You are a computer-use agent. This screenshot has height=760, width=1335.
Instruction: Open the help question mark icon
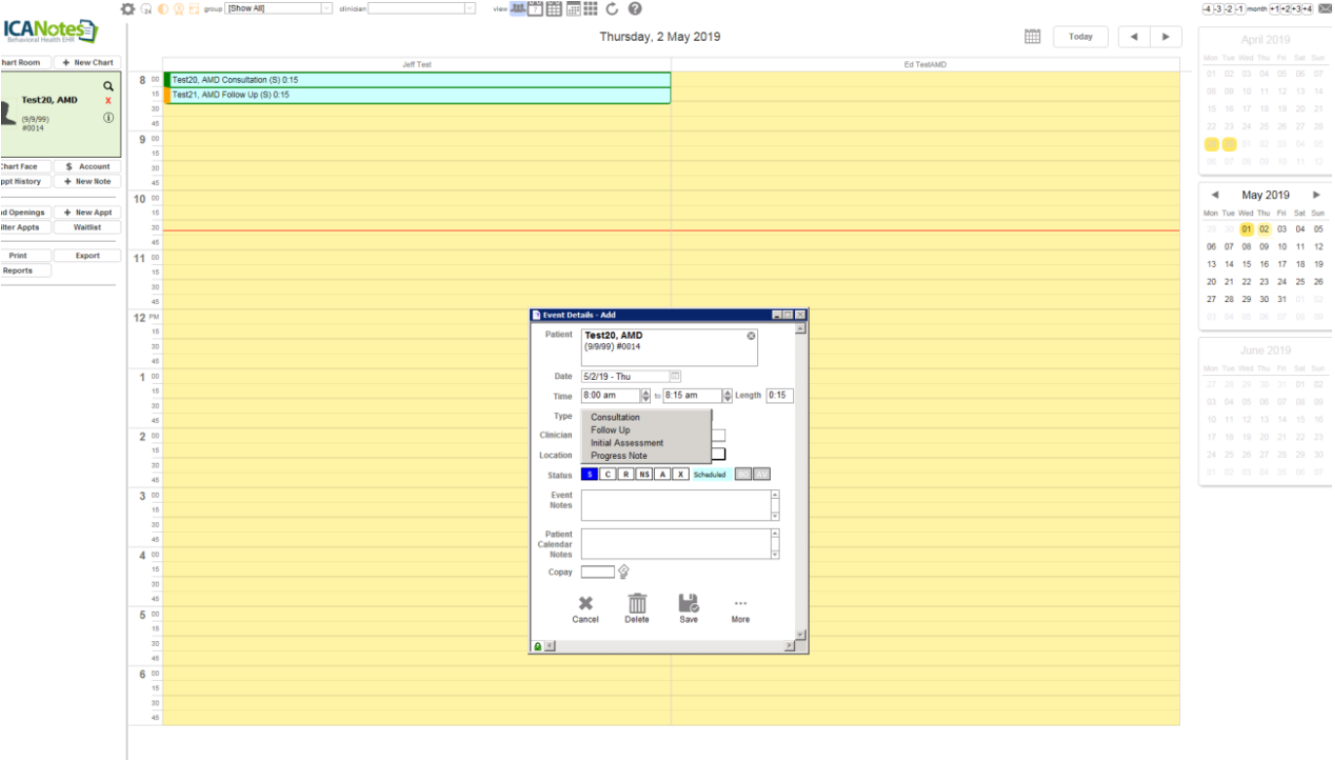click(634, 9)
